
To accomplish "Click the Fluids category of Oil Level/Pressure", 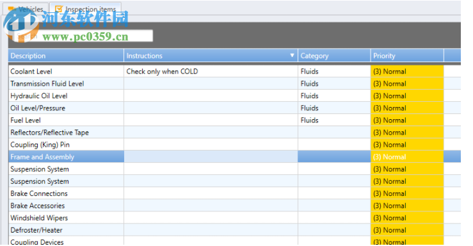I will (x=334, y=108).
